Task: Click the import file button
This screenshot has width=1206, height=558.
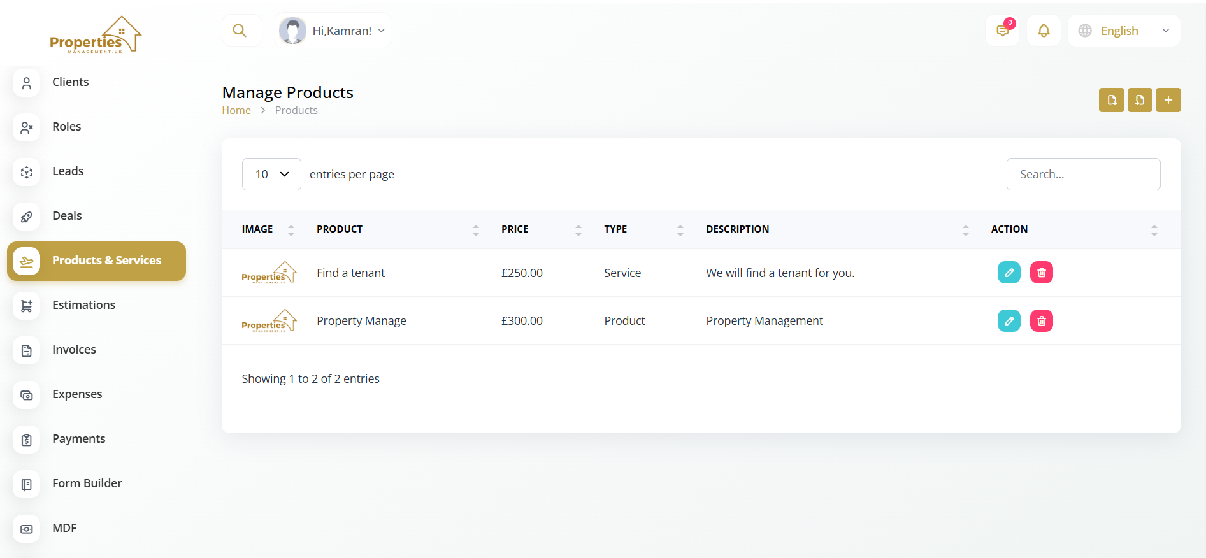Action: (x=1140, y=100)
